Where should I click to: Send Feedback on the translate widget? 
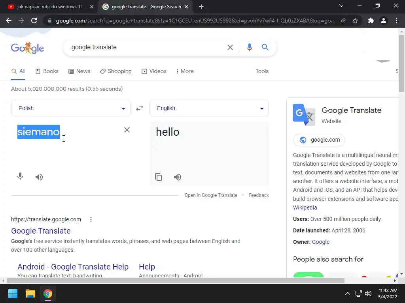click(x=259, y=195)
